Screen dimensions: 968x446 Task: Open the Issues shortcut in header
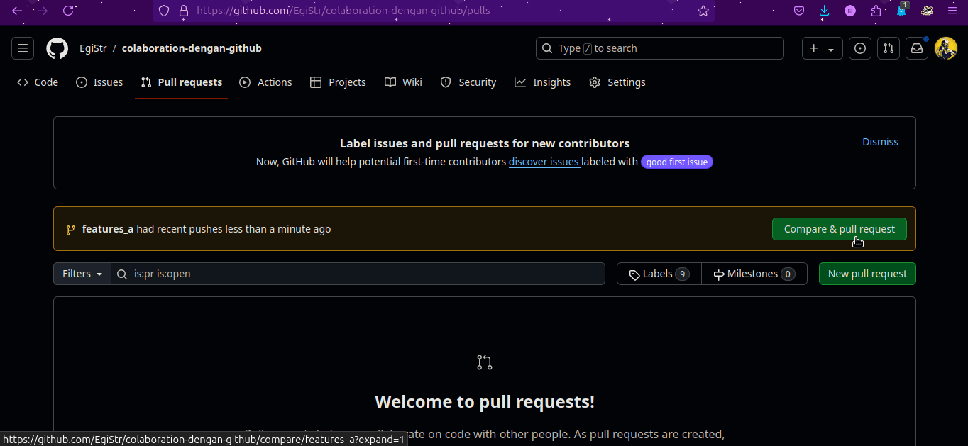(x=860, y=48)
